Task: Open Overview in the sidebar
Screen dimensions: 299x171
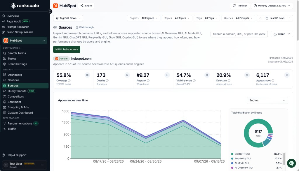Action: pos(13,16)
